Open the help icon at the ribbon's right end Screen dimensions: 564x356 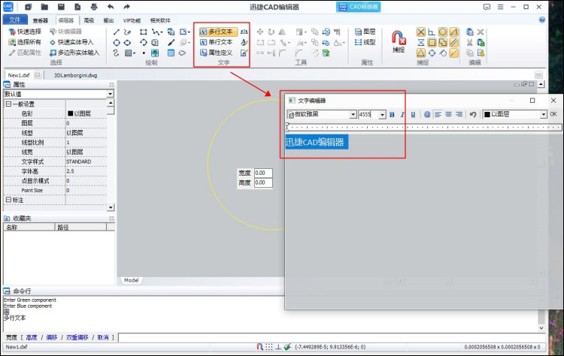[542, 20]
